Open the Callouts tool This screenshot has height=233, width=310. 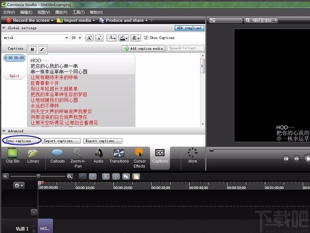pos(57,156)
